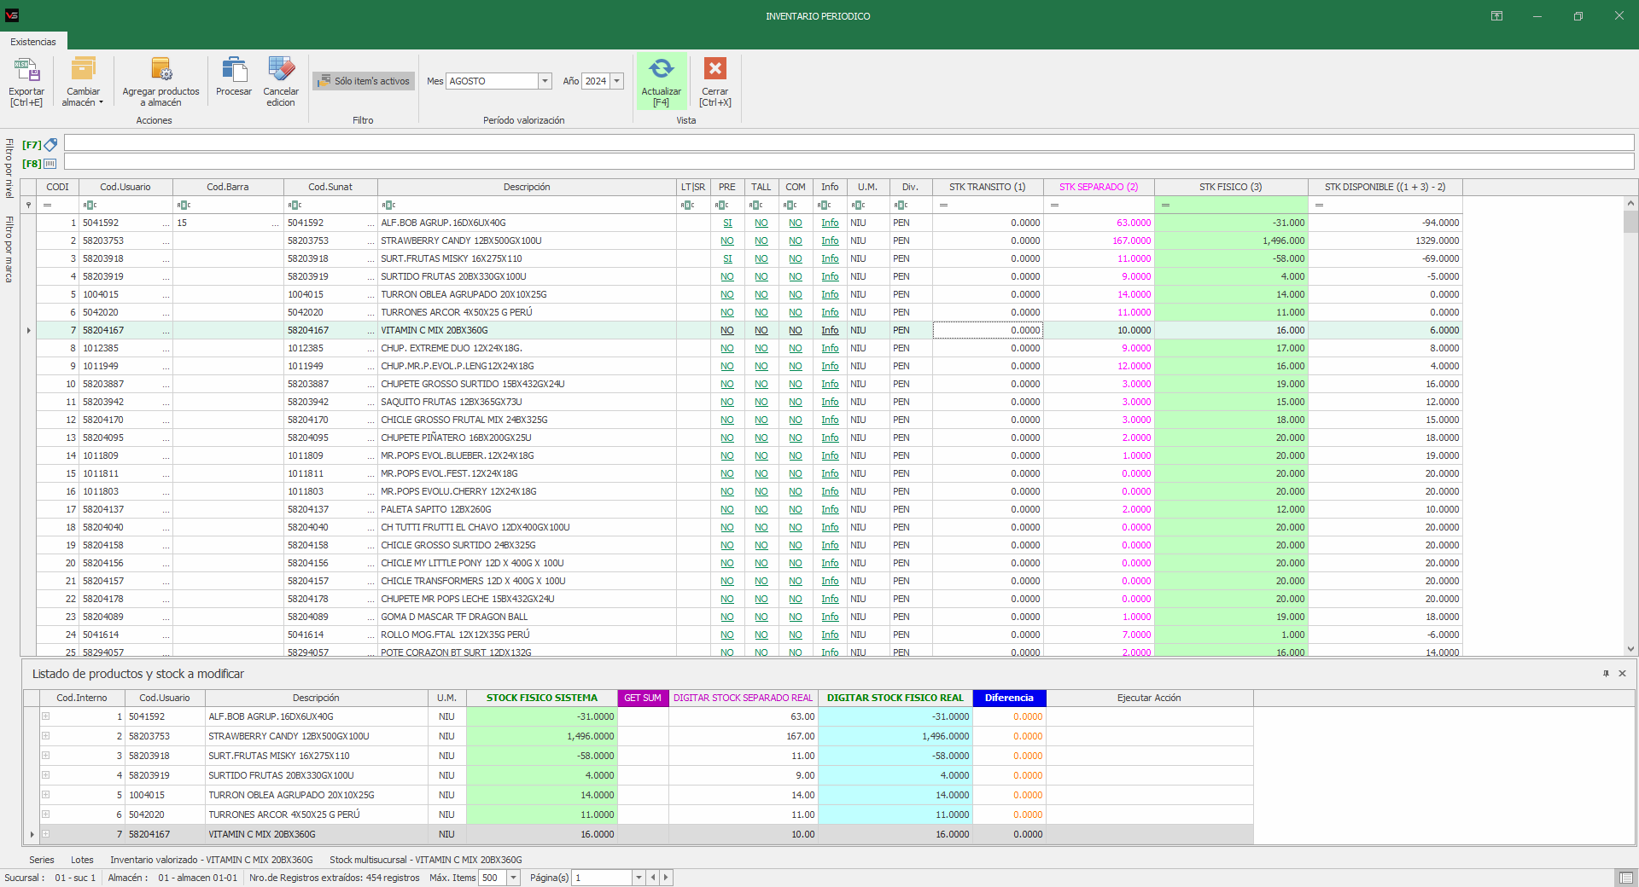This screenshot has width=1639, height=887.
Task: Click ellipsis button beside Cod.Barra 15
Action: click(276, 223)
